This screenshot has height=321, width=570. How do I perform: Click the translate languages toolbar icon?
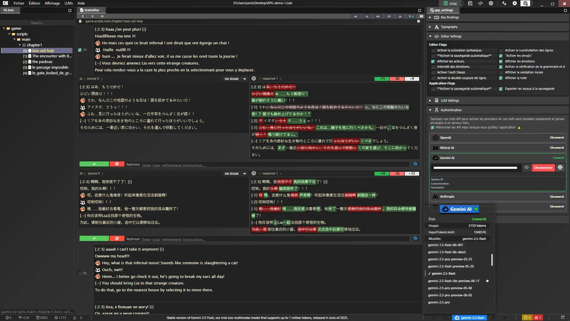click(504, 4)
